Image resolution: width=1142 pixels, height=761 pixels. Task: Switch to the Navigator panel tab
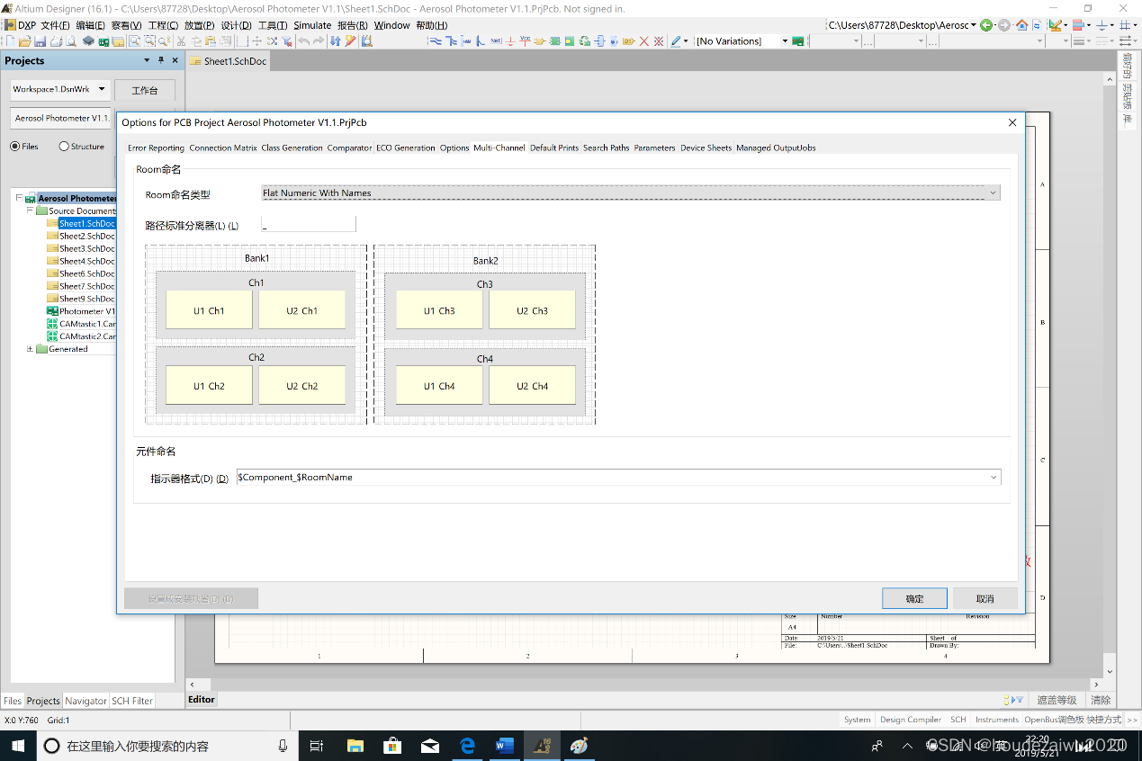85,701
